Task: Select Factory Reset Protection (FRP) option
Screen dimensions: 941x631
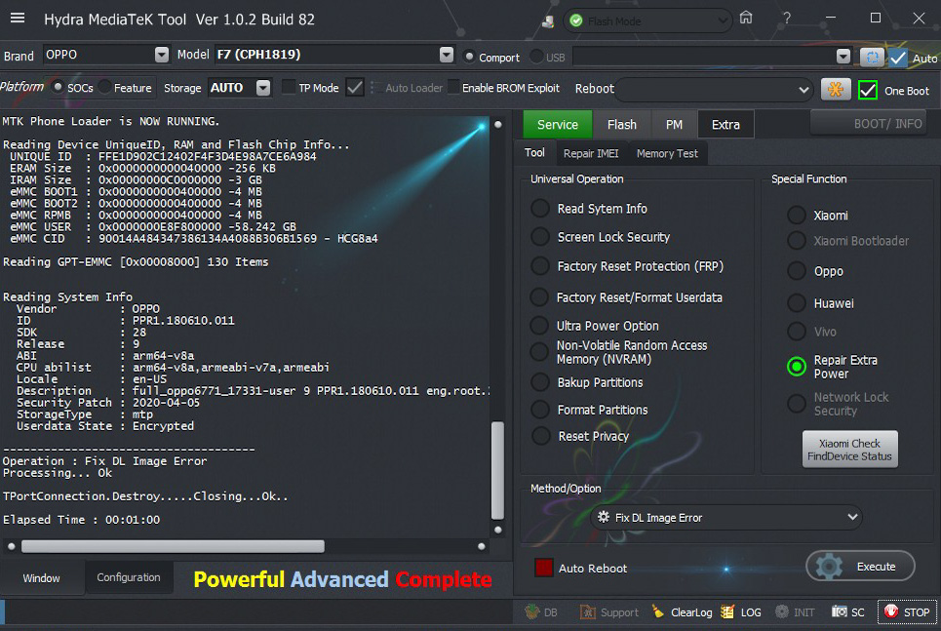Action: click(540, 266)
